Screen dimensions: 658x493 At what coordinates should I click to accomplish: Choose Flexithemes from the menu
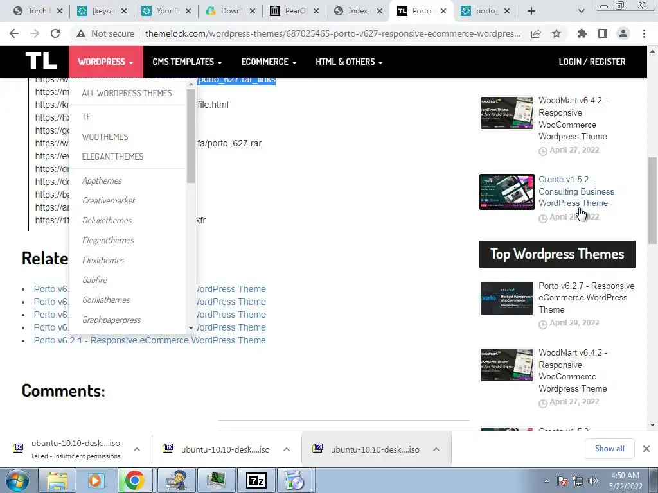pos(103,260)
